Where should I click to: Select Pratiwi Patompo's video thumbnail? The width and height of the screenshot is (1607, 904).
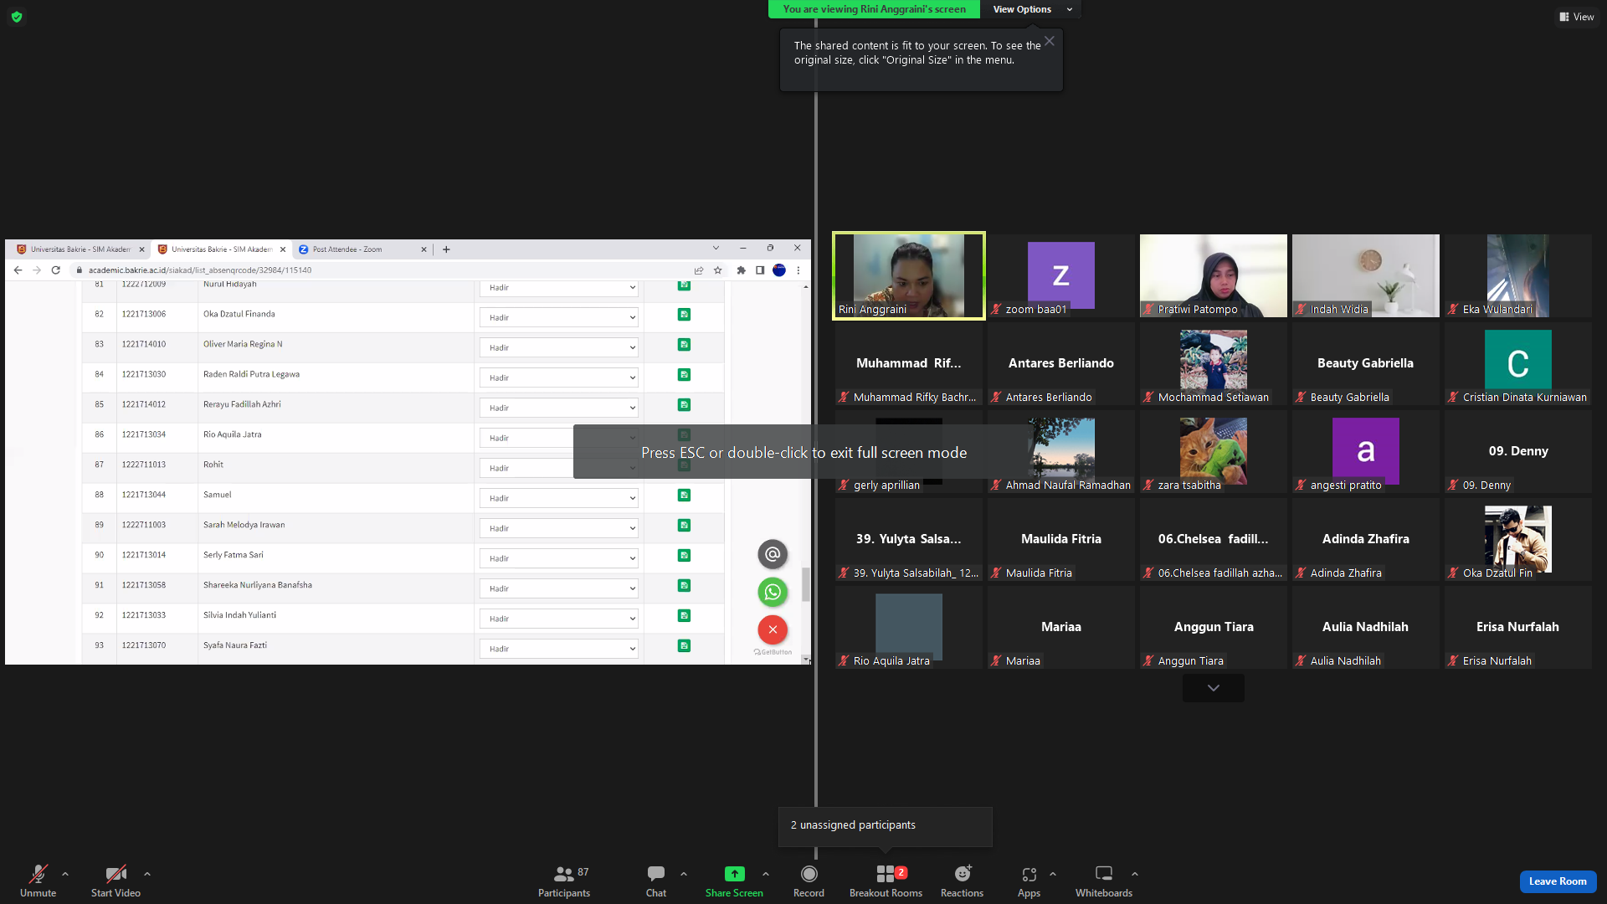[x=1214, y=275]
